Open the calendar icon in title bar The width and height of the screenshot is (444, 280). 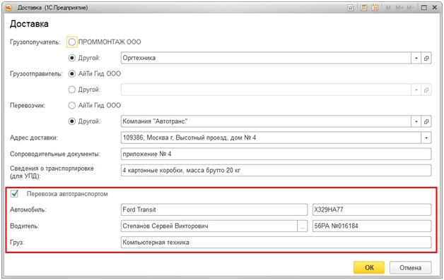click(375, 8)
